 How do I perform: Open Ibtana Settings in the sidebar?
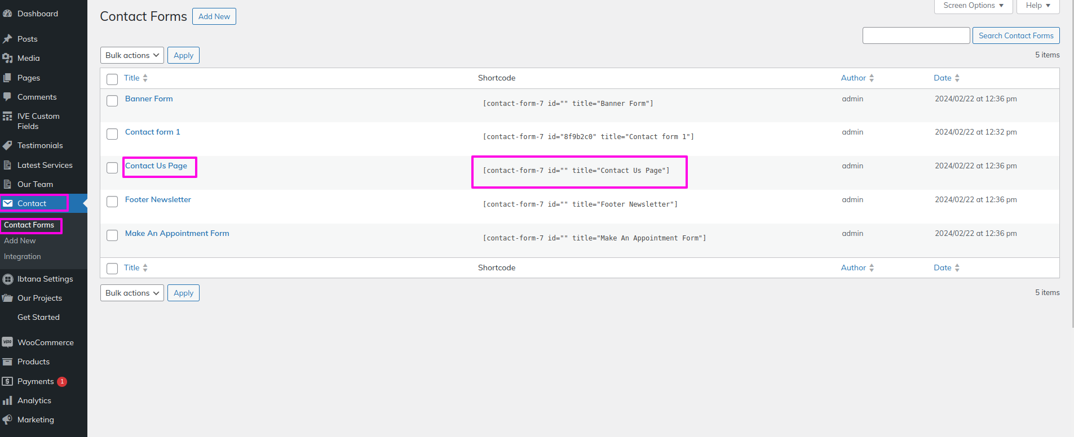[x=45, y=279]
